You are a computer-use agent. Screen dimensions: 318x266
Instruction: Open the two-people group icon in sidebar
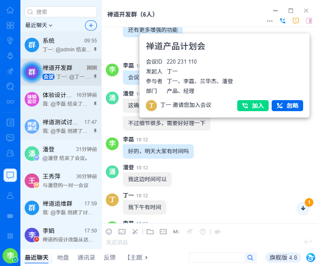(x=10, y=153)
